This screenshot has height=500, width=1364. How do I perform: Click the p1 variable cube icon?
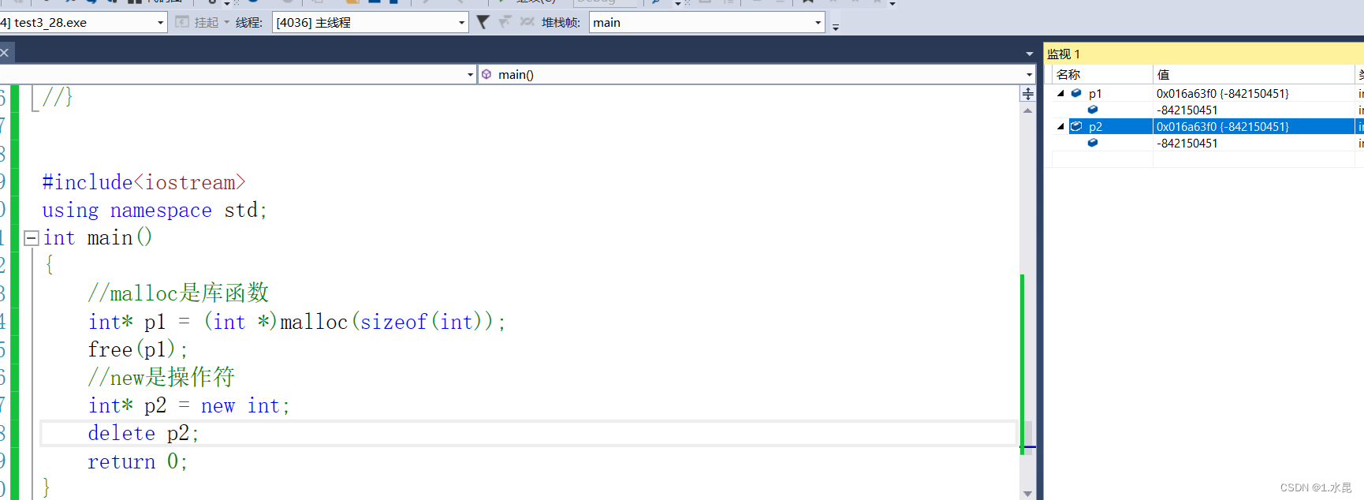(1076, 93)
